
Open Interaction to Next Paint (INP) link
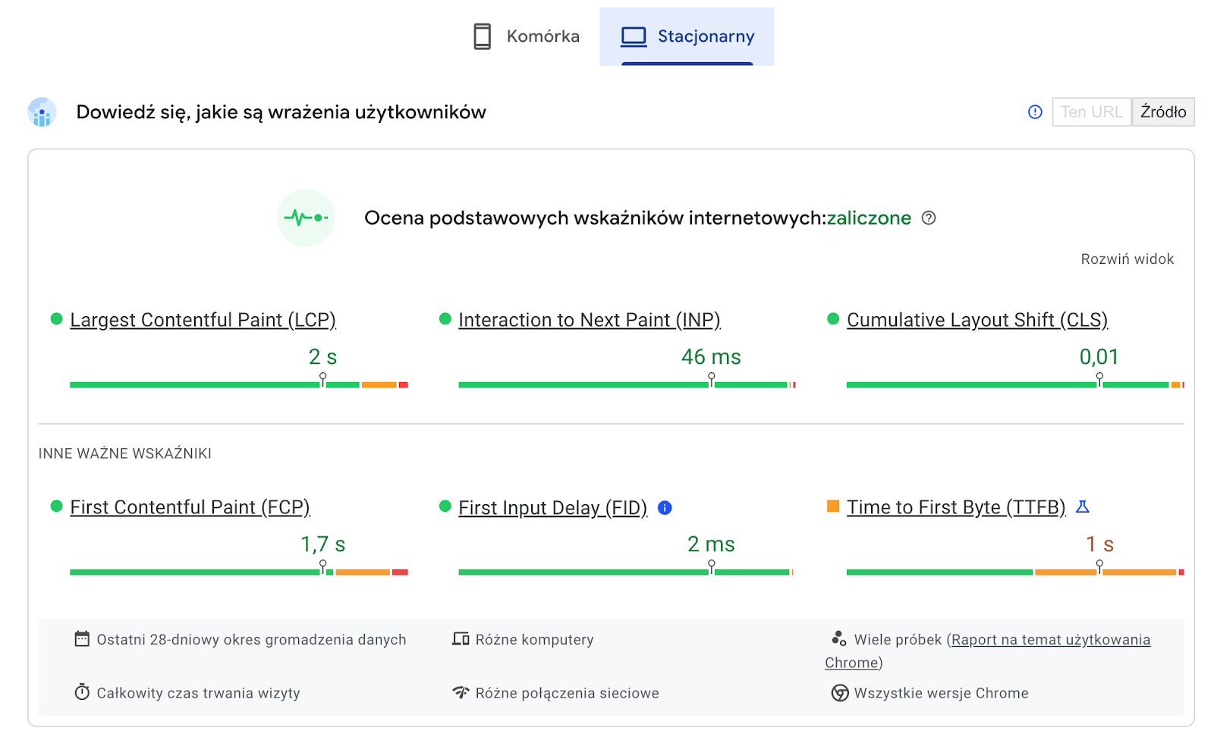point(590,320)
